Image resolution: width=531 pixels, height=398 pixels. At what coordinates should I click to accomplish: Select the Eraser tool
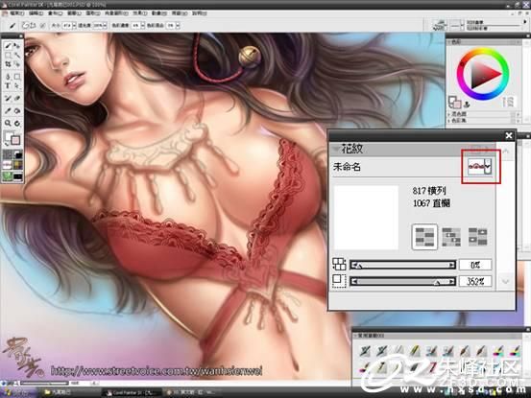(x=16, y=98)
